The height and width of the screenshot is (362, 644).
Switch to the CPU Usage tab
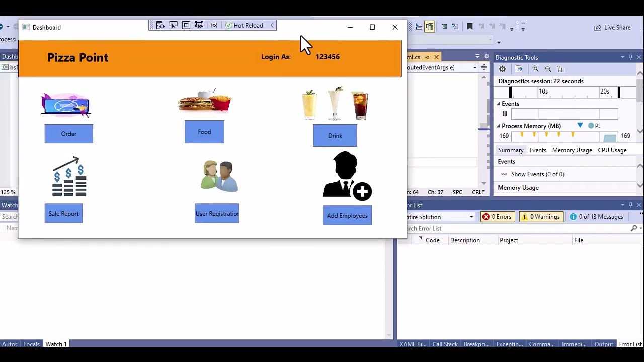point(612,150)
